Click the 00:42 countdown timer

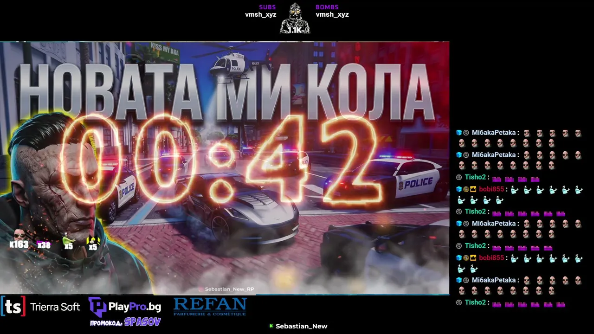pos(222,160)
